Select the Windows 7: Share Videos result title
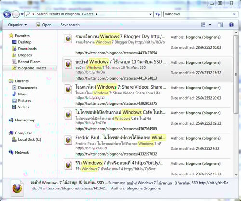Screen dimensions: 241x201 pos(120,87)
